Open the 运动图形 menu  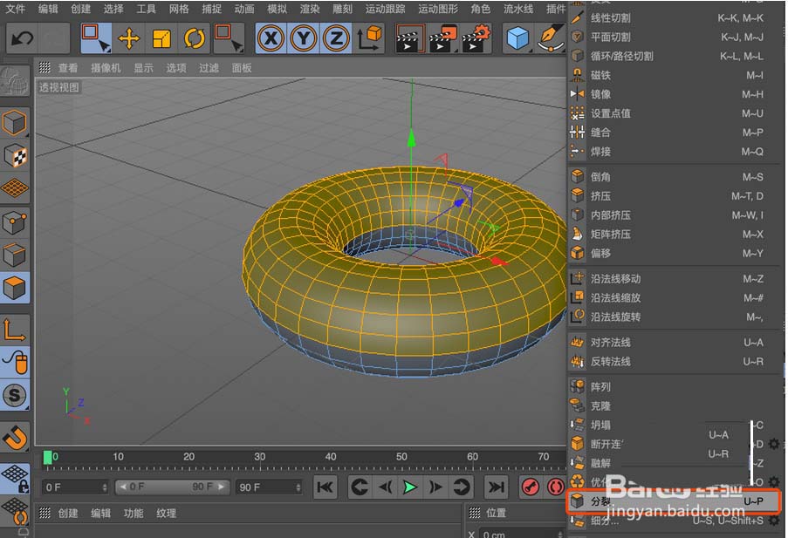pyautogui.click(x=438, y=9)
